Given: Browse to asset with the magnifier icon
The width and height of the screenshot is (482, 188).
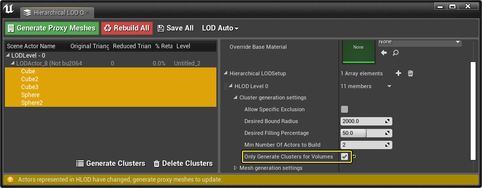Looking at the screenshot, I should coord(396,53).
